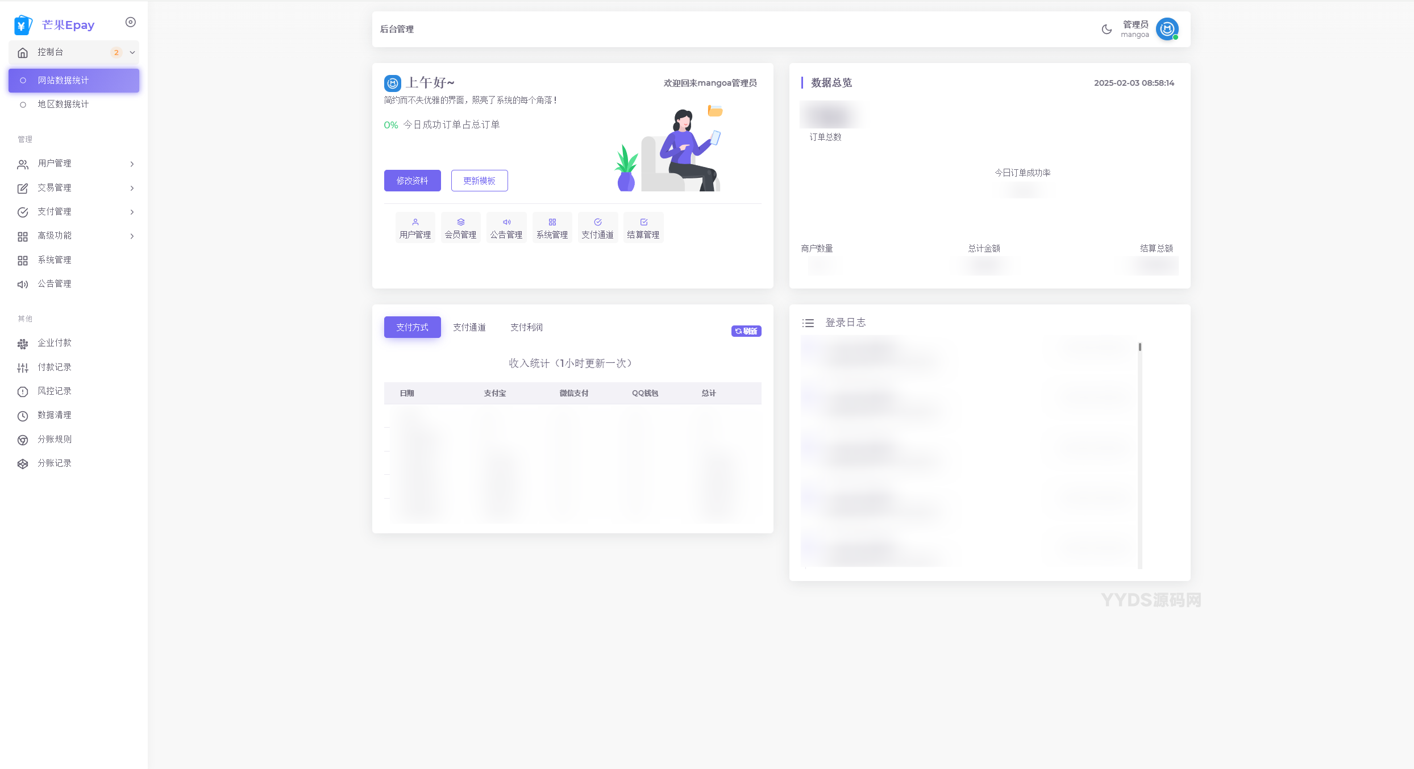The height and width of the screenshot is (769, 1414).
Task: Click 会员管理 layers shortcut tile
Action: coord(460,228)
